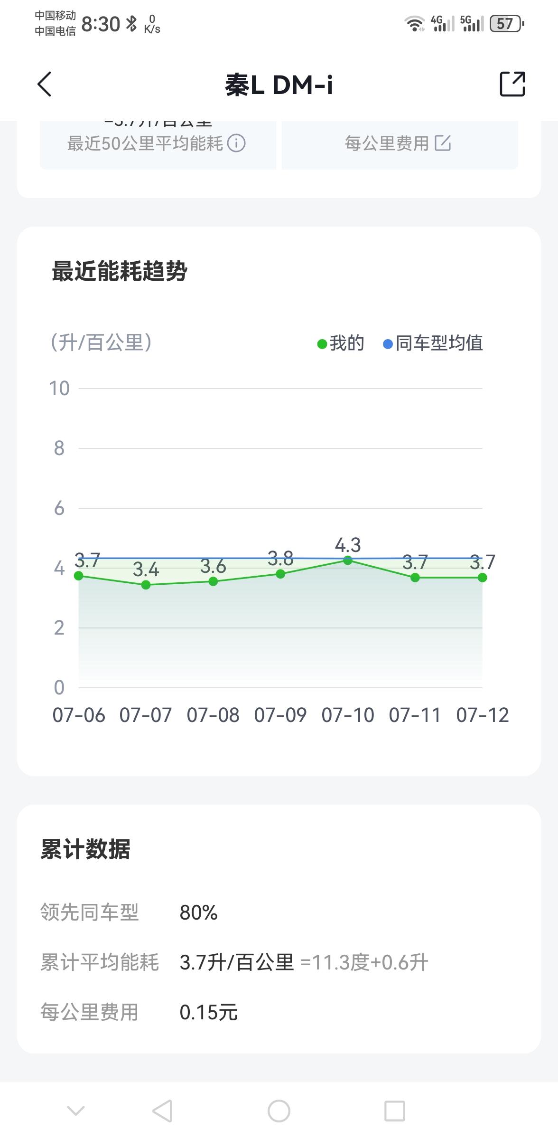Select the 07-10 data point at 4.3

click(348, 560)
